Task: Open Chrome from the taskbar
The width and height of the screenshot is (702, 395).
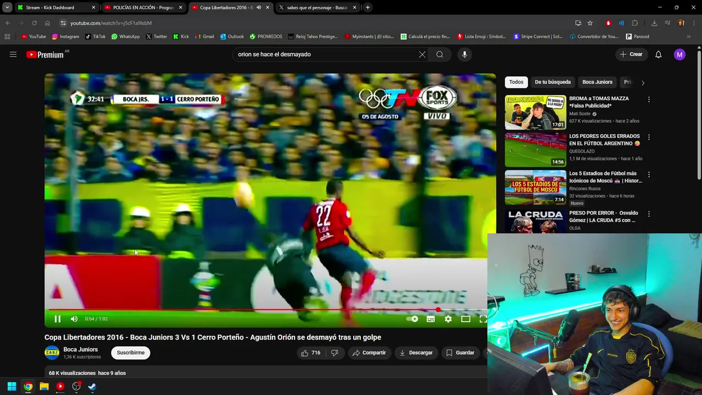Action: [28, 386]
